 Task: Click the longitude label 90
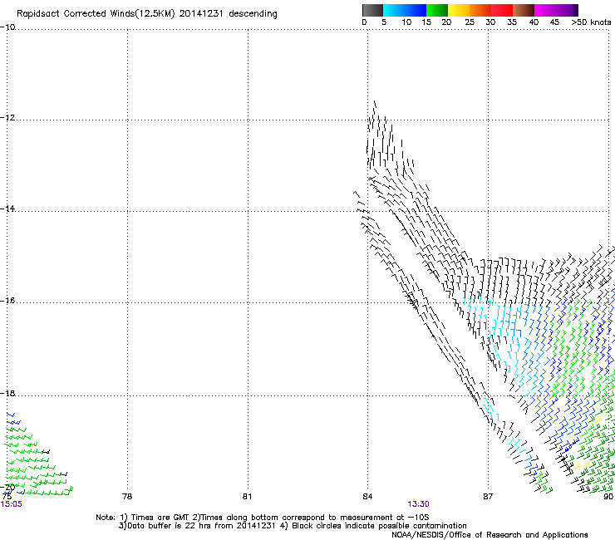tap(608, 497)
